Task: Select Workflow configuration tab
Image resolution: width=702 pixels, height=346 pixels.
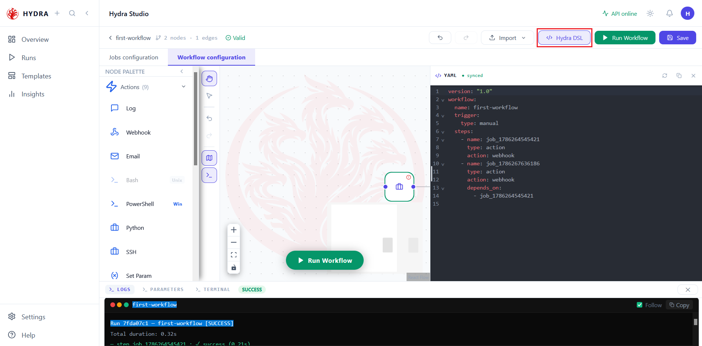Action: 212,57
